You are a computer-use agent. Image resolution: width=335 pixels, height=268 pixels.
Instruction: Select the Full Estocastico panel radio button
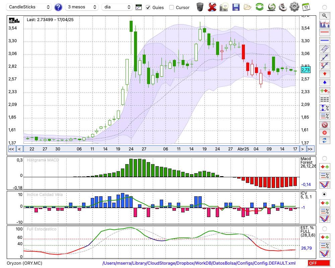tap(325, 229)
